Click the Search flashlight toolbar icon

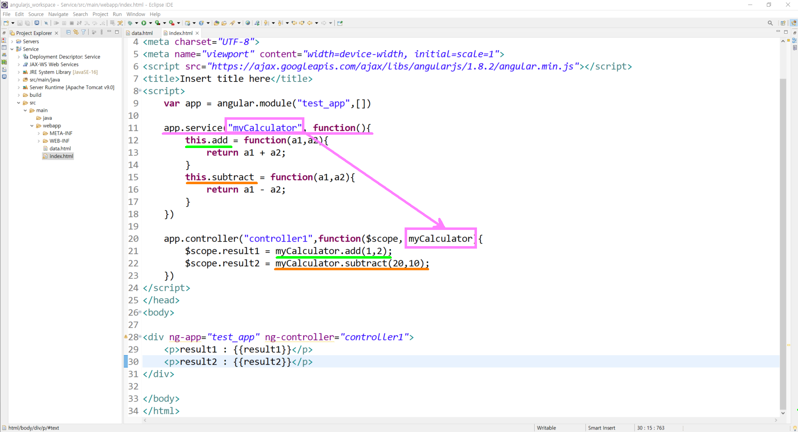tap(232, 23)
